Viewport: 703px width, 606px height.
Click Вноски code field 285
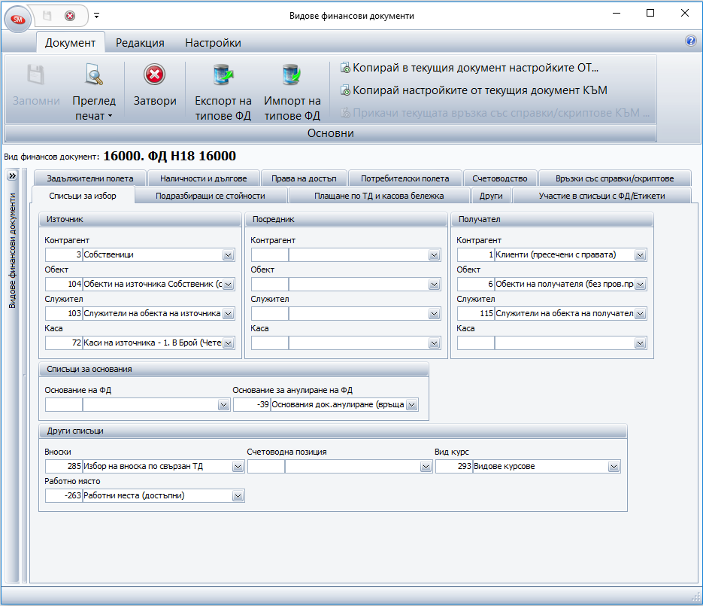[64, 467]
